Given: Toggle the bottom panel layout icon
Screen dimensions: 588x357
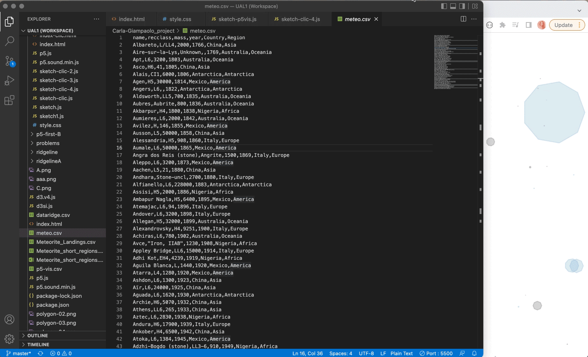Looking at the screenshot, I should pyautogui.click(x=453, y=6).
